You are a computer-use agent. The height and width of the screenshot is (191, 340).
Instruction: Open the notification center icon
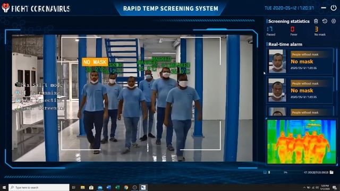pos(335,187)
